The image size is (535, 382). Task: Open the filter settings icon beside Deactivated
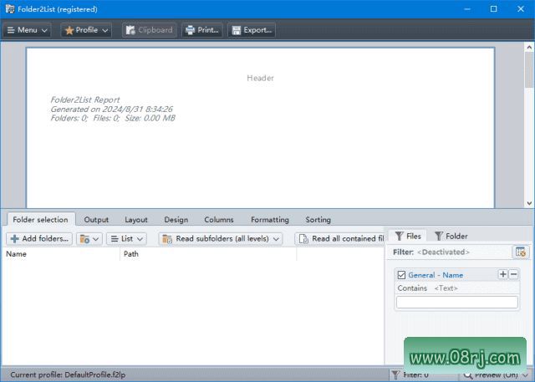pyautogui.click(x=521, y=252)
